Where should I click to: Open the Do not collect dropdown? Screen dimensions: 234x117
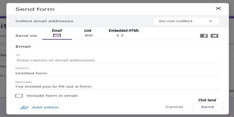(186, 21)
